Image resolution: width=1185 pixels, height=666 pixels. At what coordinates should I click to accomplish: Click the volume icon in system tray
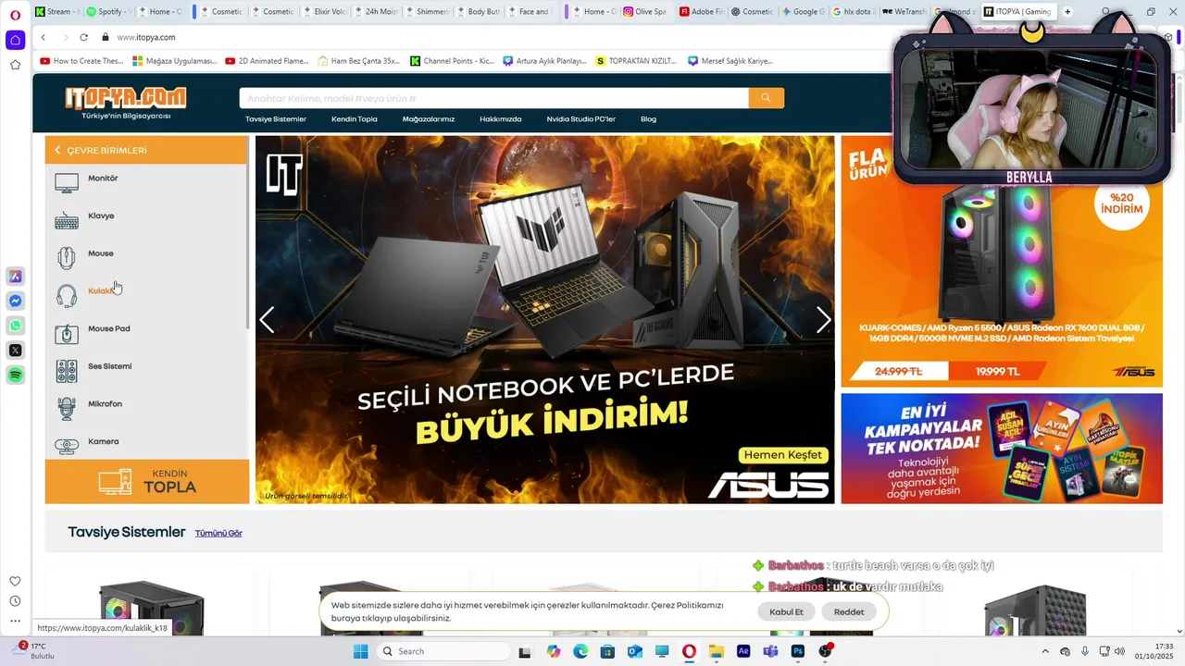click(x=1119, y=651)
